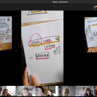Select the left video tile with laptop drawing
Viewport: 97px width, 97px height.
pyautogui.click(x=6, y=33)
